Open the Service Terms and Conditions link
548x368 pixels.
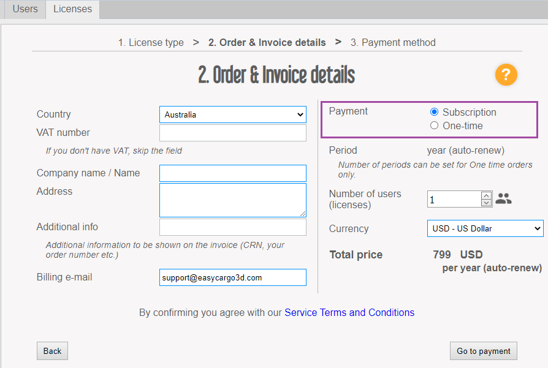coord(349,312)
